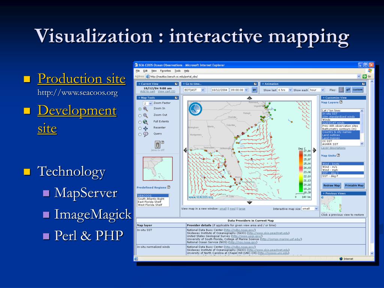Click the go button beside time field
Viewport: 384px width, 288px height.
[x=254, y=90]
